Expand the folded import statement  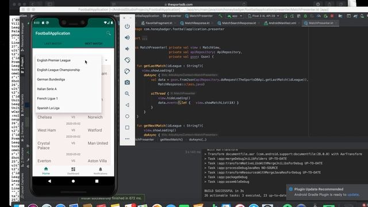coord(144,39)
